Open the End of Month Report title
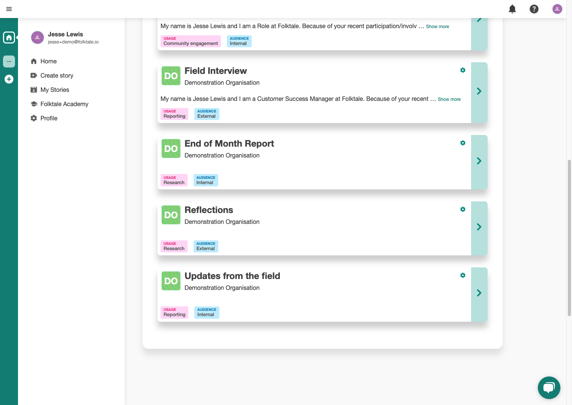 point(229,144)
